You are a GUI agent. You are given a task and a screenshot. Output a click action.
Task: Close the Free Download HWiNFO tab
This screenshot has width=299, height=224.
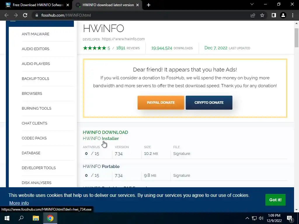tap(68, 5)
